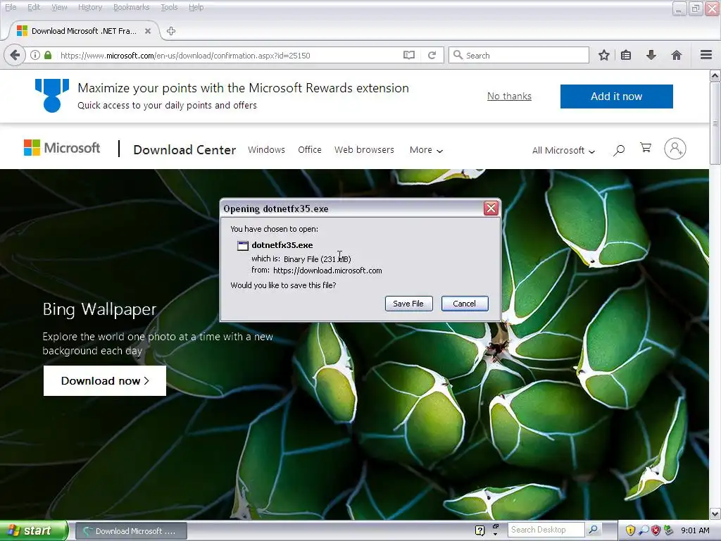Toggle reader view icon in address bar
Viewport: 721px width, 541px height.
(x=409, y=55)
